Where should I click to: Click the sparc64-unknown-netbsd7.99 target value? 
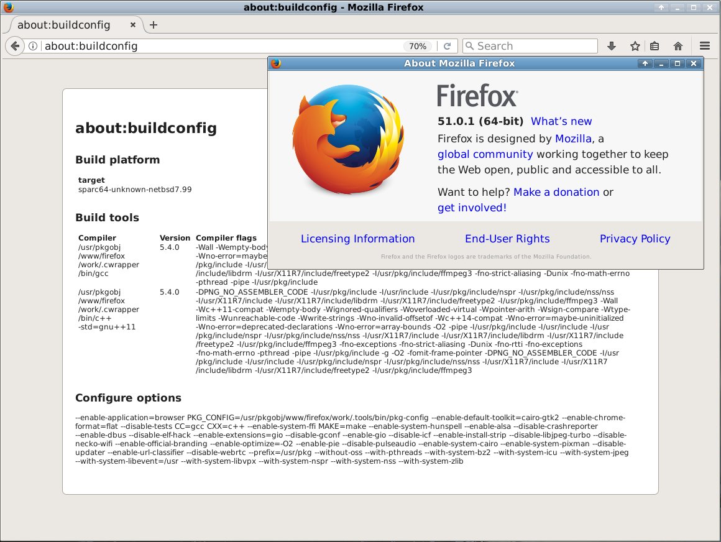135,190
